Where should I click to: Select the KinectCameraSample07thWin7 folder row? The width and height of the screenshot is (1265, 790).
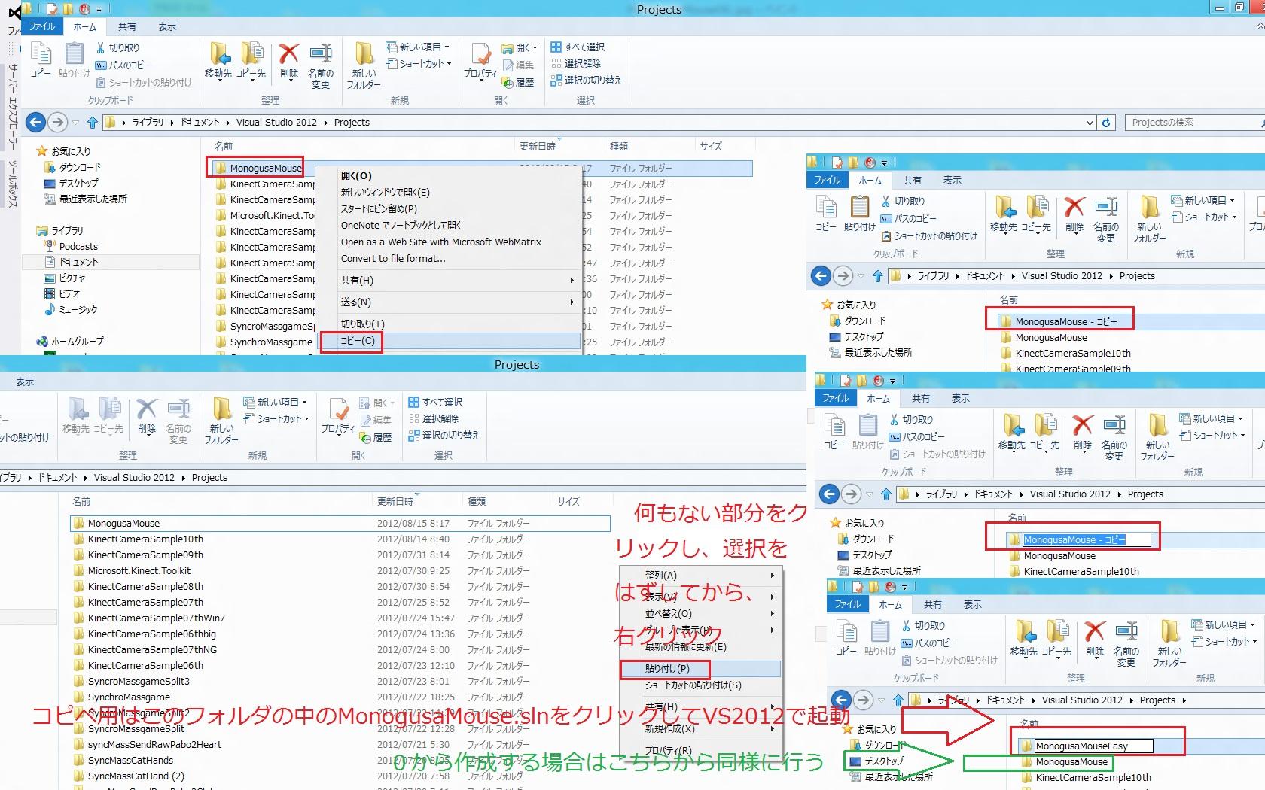(339, 618)
